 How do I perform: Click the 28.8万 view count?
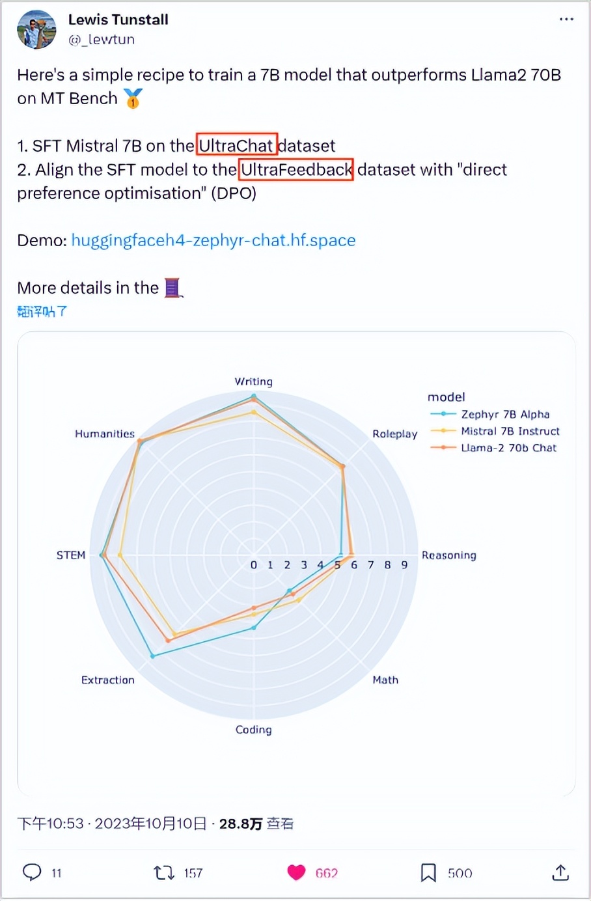click(x=240, y=824)
